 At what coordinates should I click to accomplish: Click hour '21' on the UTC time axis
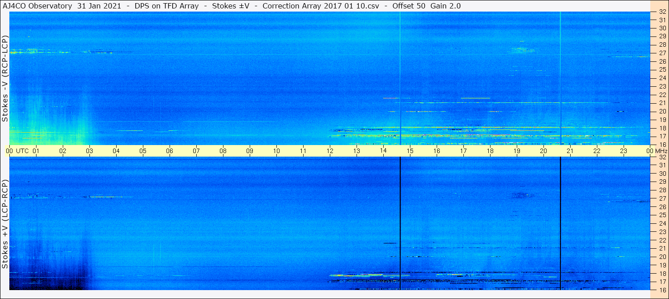point(570,151)
